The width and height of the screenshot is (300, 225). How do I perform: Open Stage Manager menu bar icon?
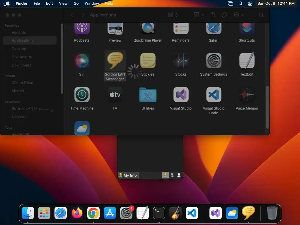[x=230, y=4]
